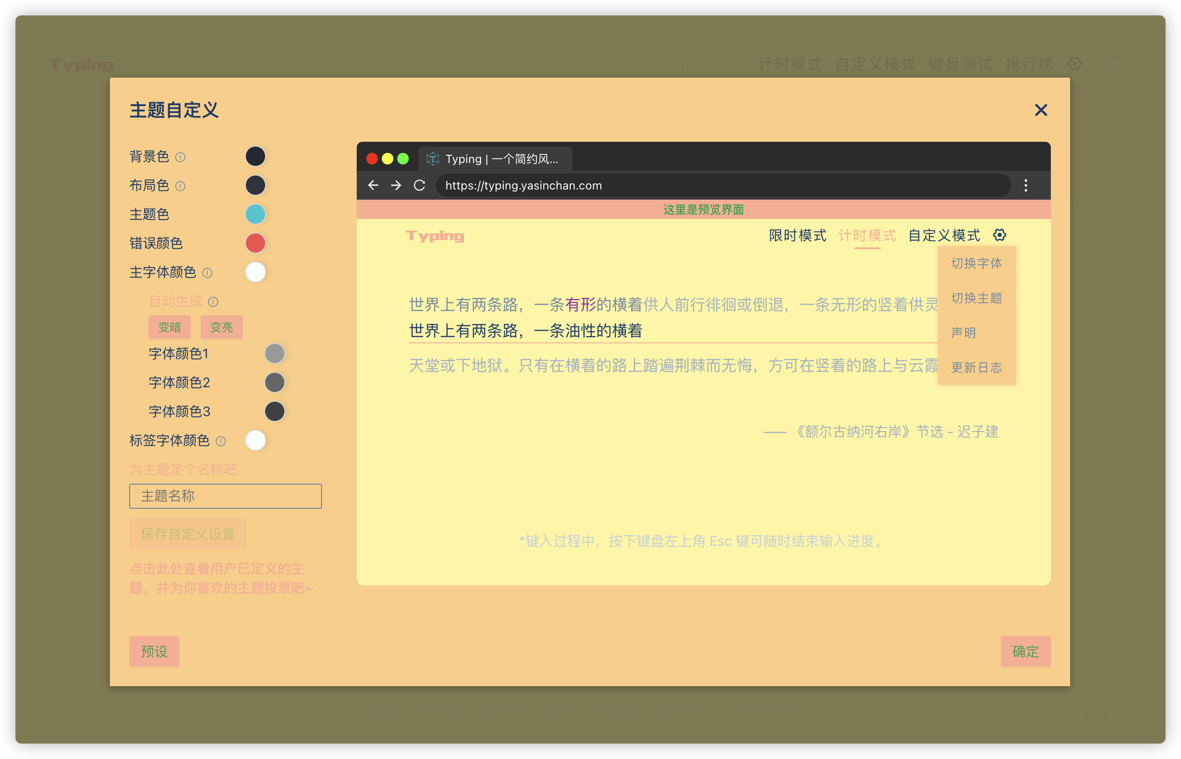Viewport: 1181px width, 759px height.
Task: Open the 布局色 color swatch
Action: coord(255,185)
